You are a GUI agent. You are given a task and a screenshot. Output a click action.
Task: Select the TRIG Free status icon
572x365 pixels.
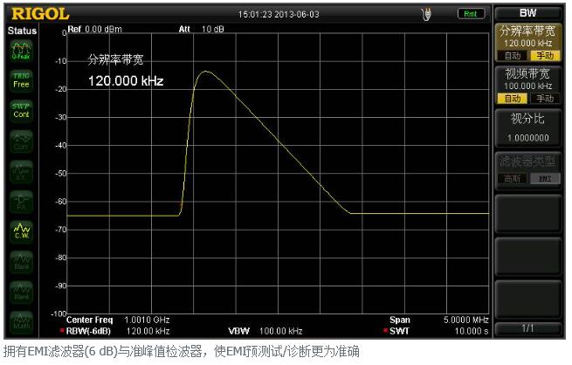click(x=21, y=80)
